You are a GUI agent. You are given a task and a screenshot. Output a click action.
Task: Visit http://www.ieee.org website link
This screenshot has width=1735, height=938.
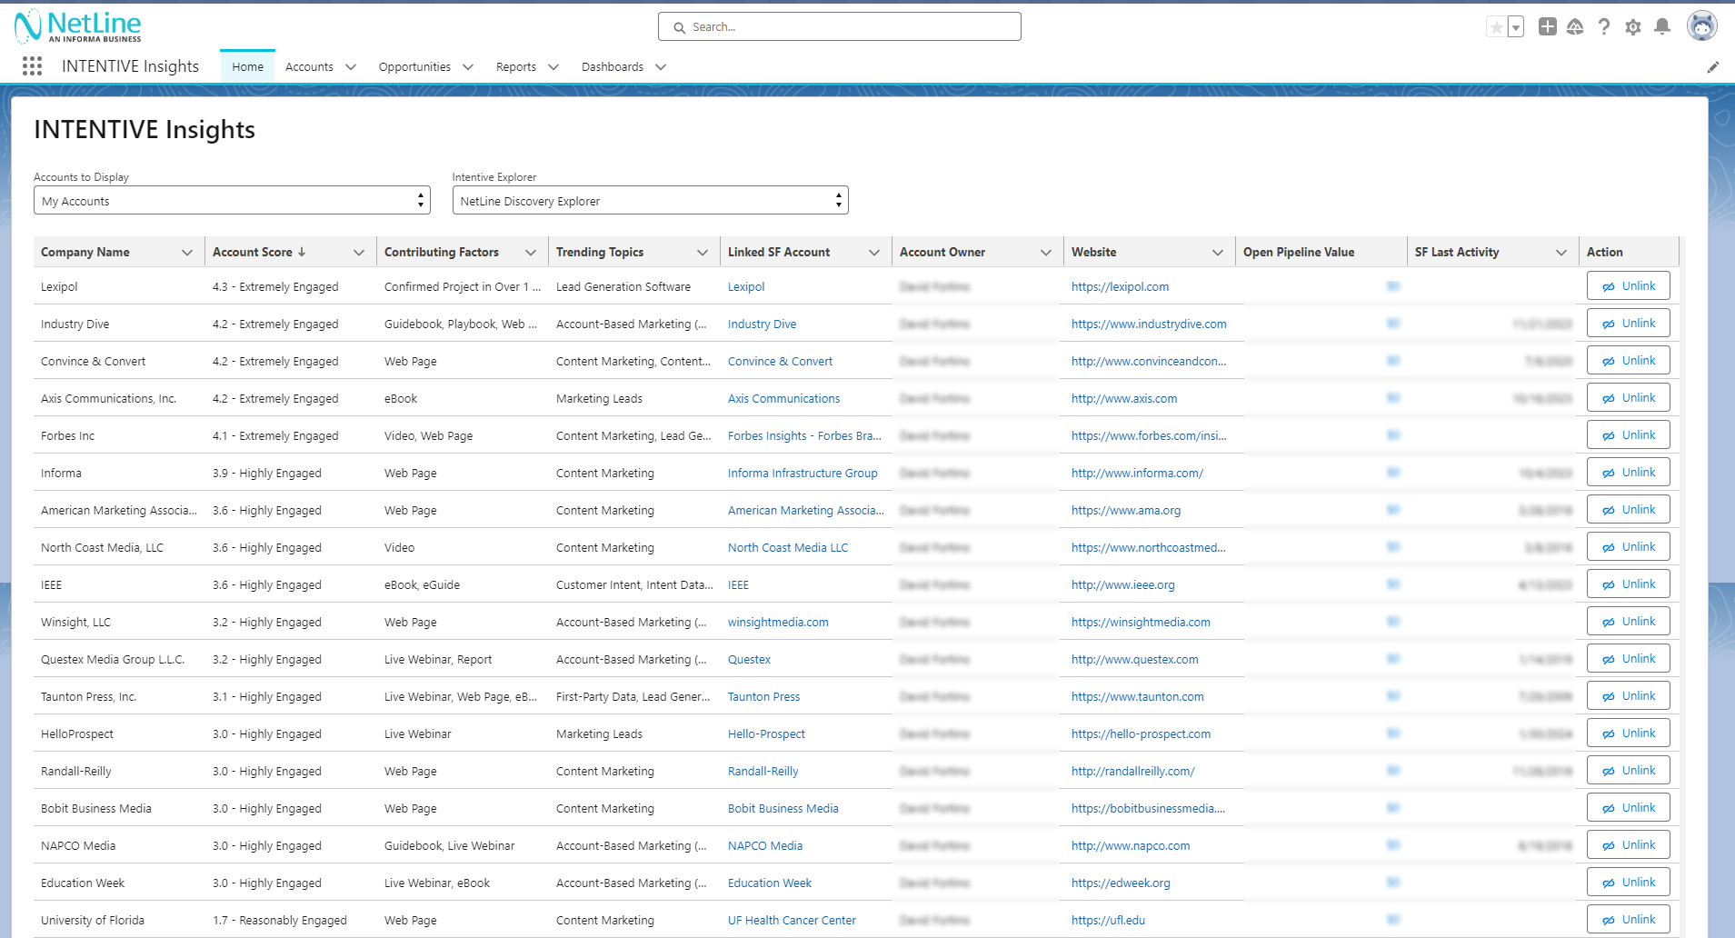coord(1122,584)
